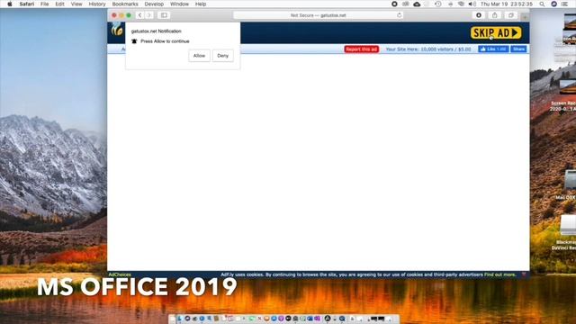Image resolution: width=576 pixels, height=324 pixels.
Task: Click the menu bar date and time
Action: [x=507, y=4]
